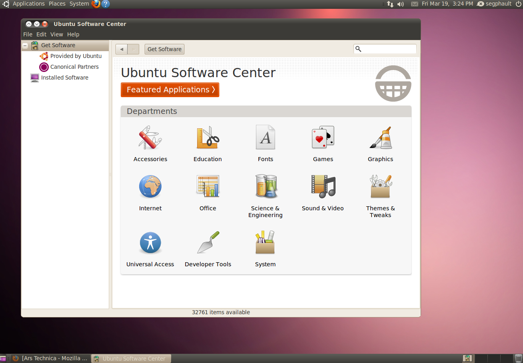Click the Developer Tools label text
This screenshot has height=363, width=523.
[x=208, y=264]
